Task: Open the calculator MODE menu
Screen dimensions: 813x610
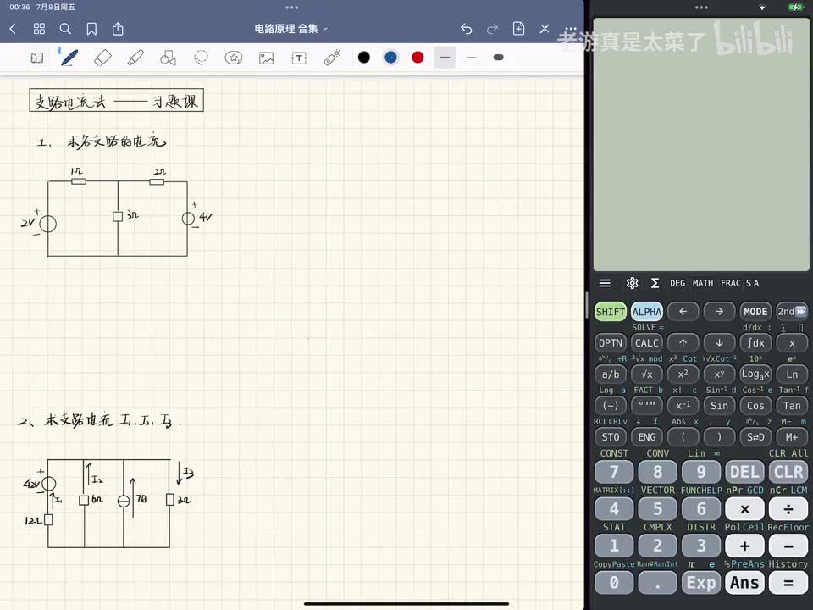Action: click(755, 312)
